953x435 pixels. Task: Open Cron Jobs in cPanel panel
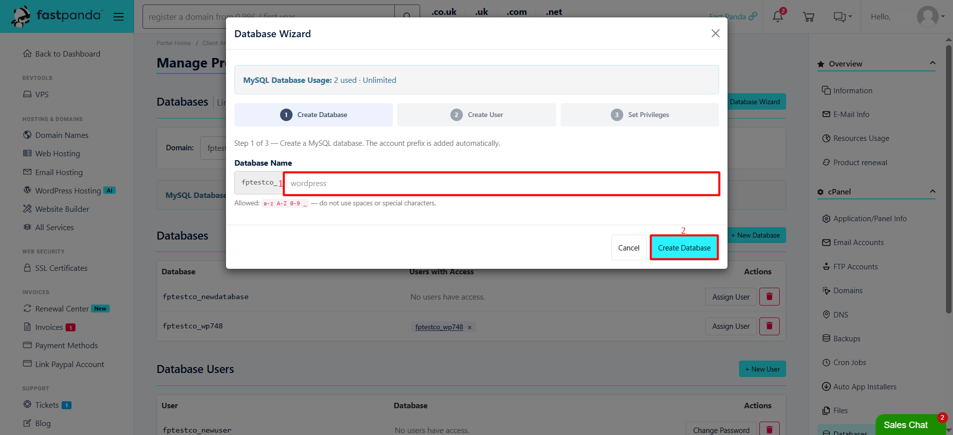(x=844, y=363)
